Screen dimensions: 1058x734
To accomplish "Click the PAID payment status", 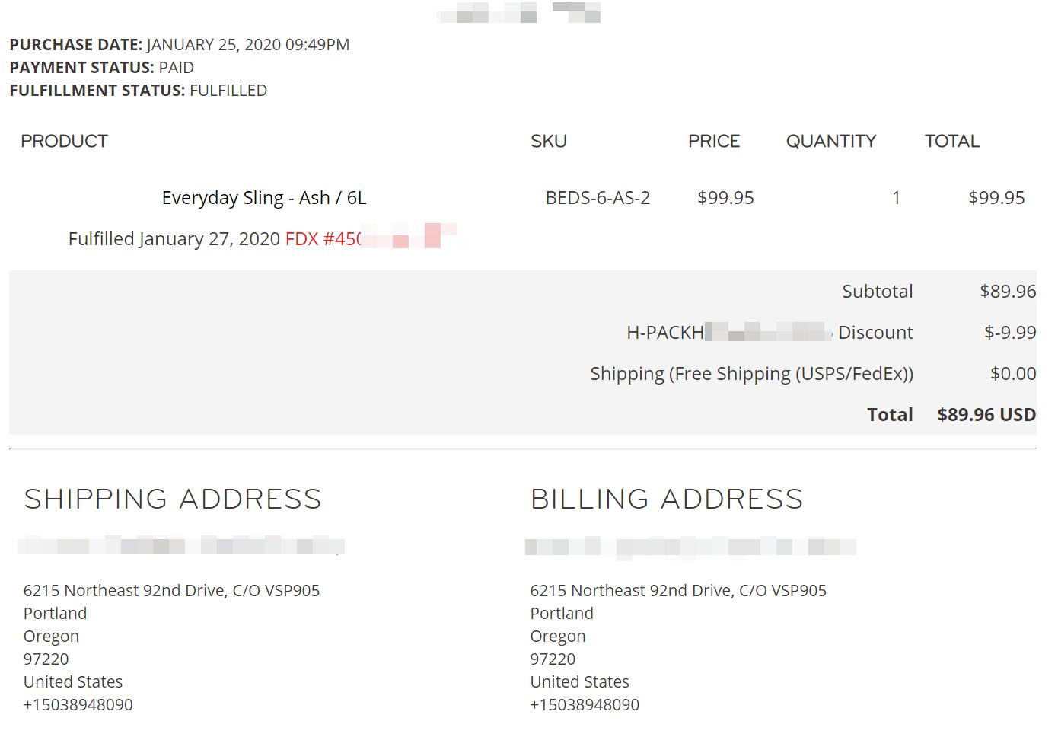I will pos(176,68).
